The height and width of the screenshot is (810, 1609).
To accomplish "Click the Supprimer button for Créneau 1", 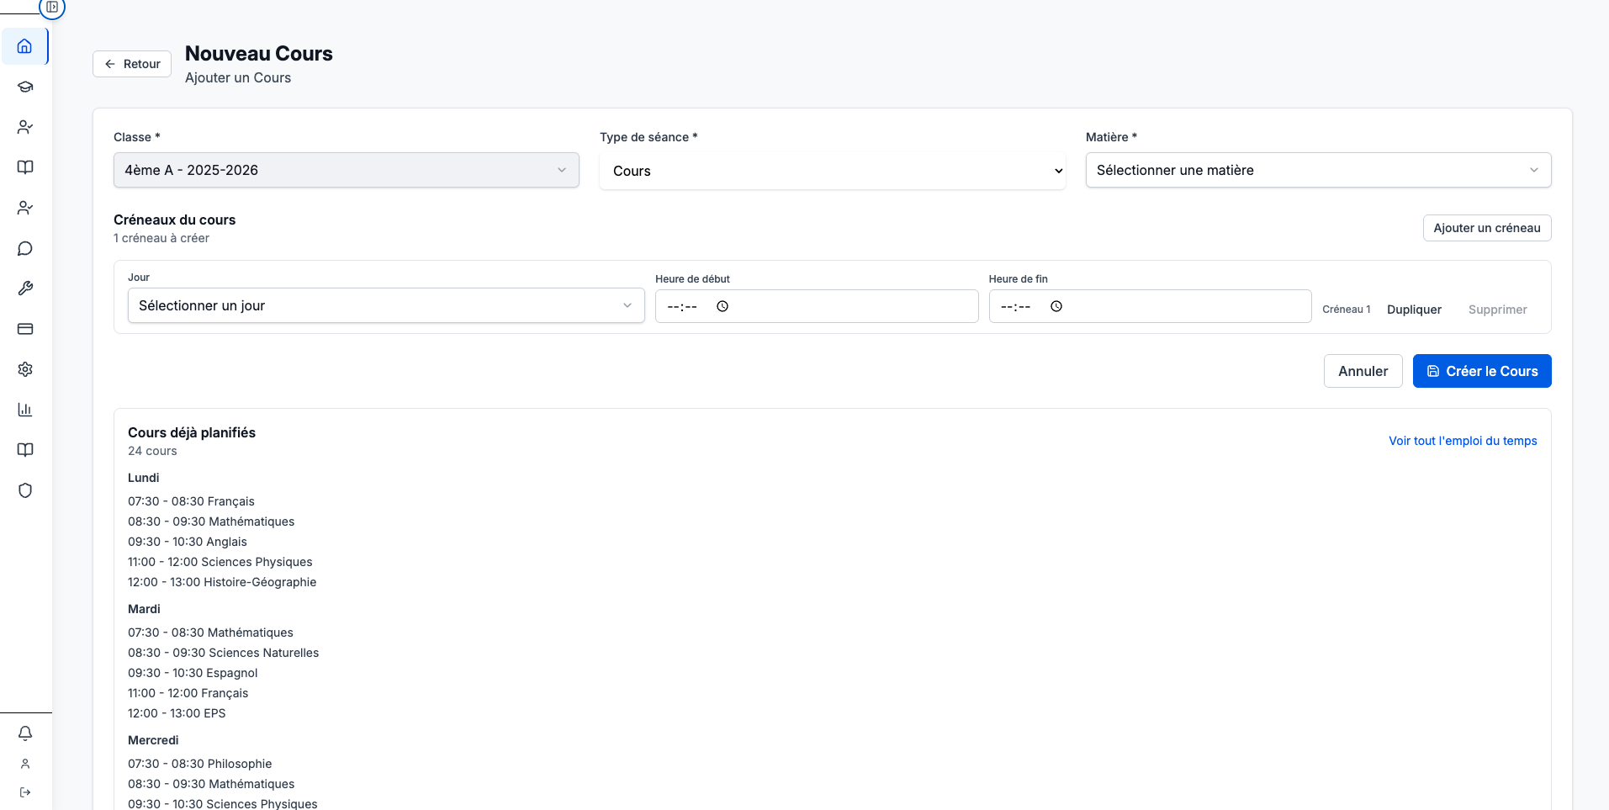I will [1498, 310].
